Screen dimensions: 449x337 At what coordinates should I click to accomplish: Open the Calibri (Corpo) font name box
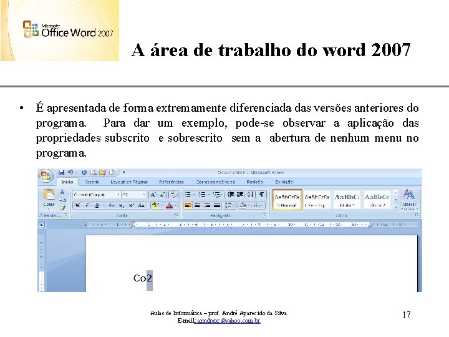coord(97,195)
